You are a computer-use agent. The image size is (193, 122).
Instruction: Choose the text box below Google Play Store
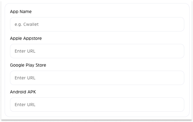[97, 78]
